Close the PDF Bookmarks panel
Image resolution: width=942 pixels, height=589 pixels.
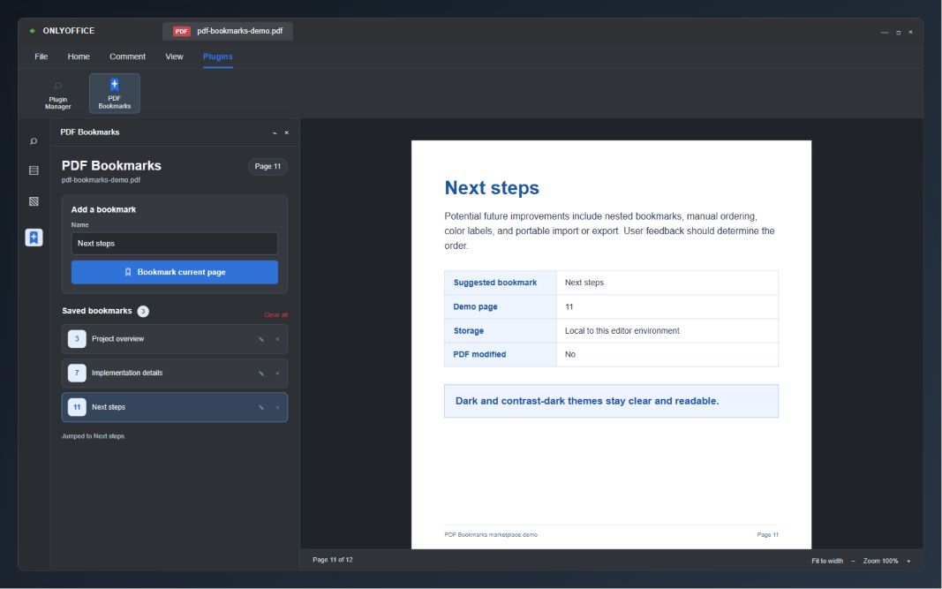(x=287, y=132)
